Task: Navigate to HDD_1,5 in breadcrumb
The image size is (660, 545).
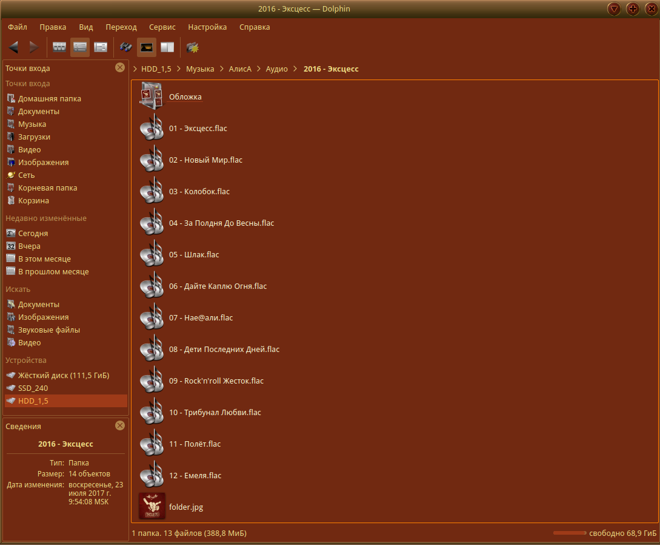Action: 156,69
